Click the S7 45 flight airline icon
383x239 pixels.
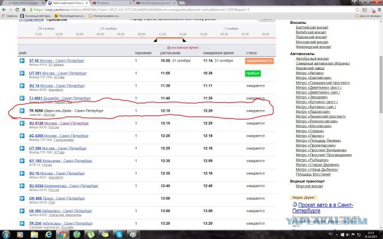click(x=23, y=61)
